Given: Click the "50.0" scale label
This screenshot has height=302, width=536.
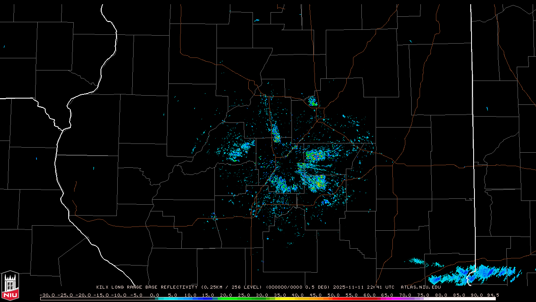Looking at the screenshot, I should [x=334, y=295].
